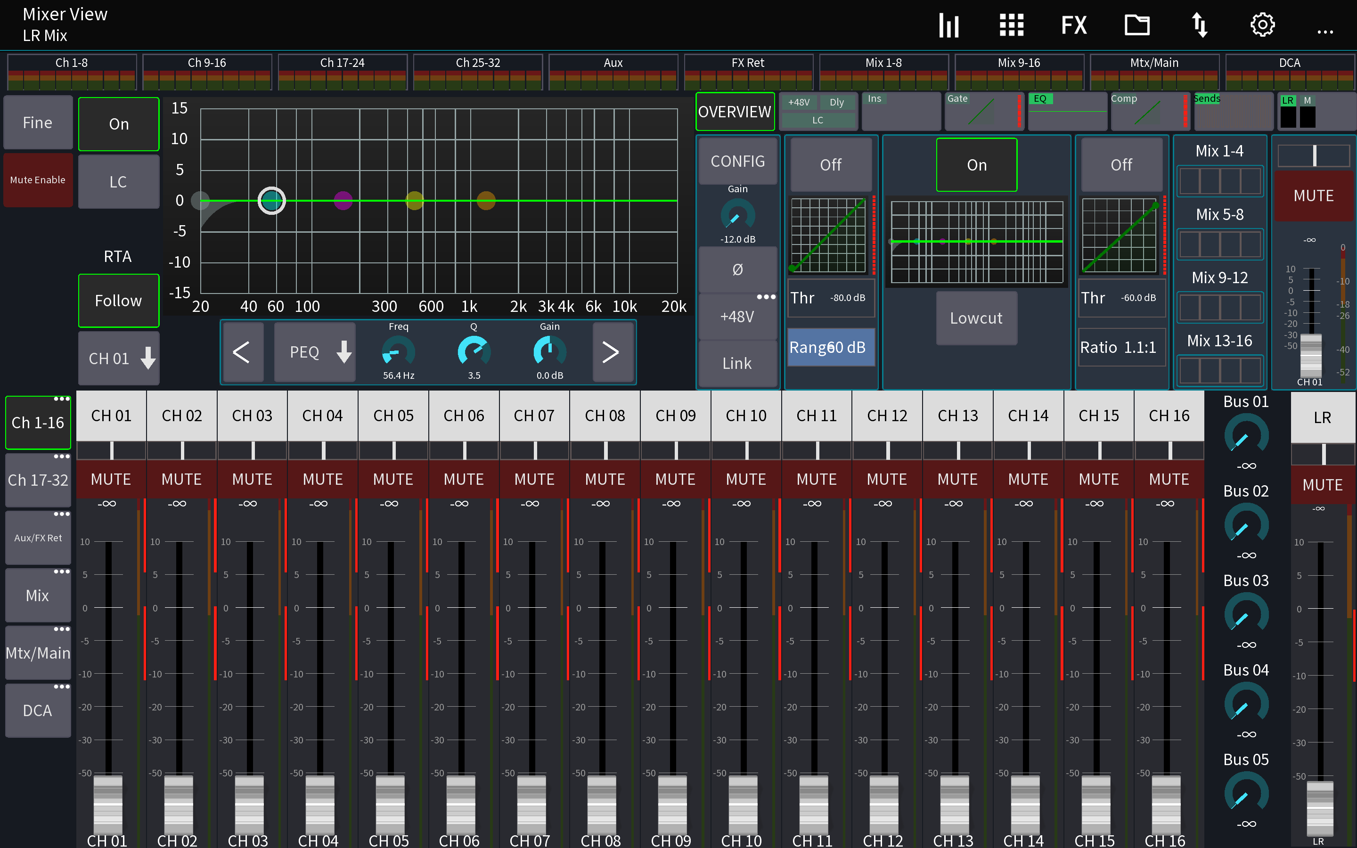Open the settings gear
Image resolution: width=1357 pixels, height=848 pixels.
(x=1262, y=24)
